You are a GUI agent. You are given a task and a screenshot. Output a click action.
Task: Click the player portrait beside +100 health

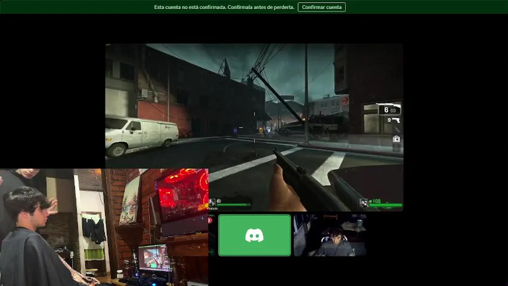coord(364,203)
